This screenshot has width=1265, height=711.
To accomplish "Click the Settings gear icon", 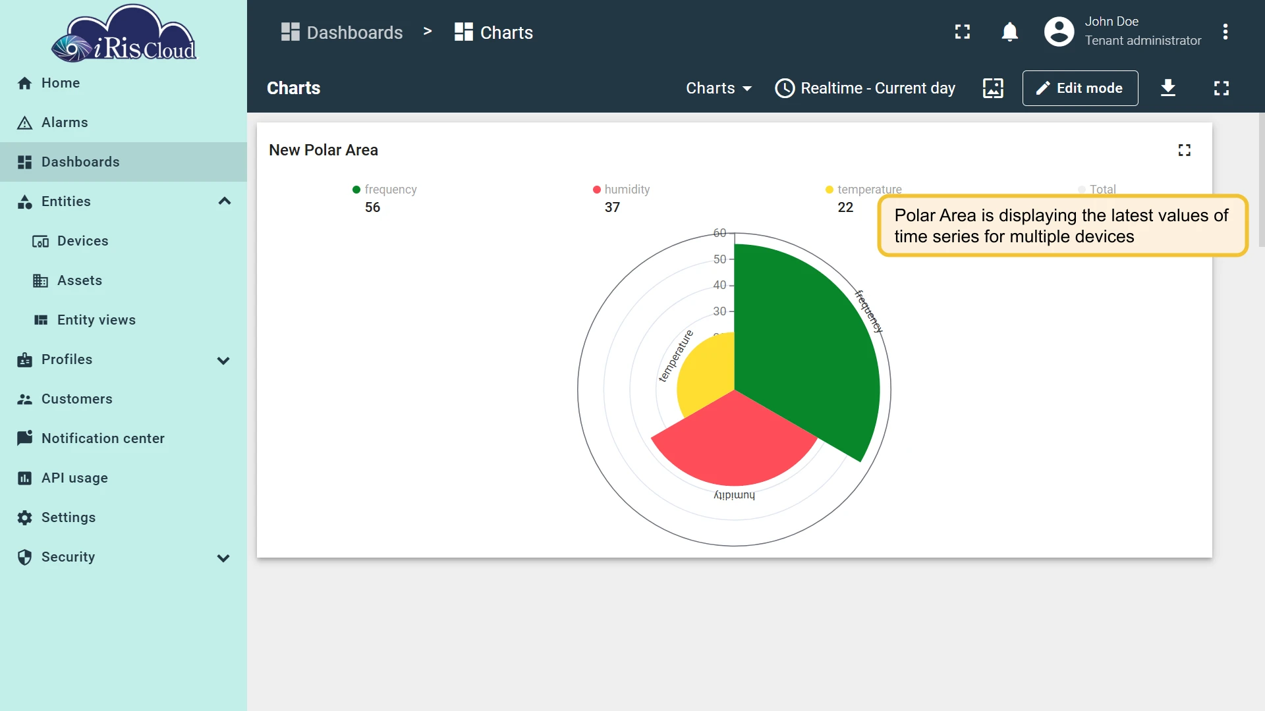I will [25, 517].
